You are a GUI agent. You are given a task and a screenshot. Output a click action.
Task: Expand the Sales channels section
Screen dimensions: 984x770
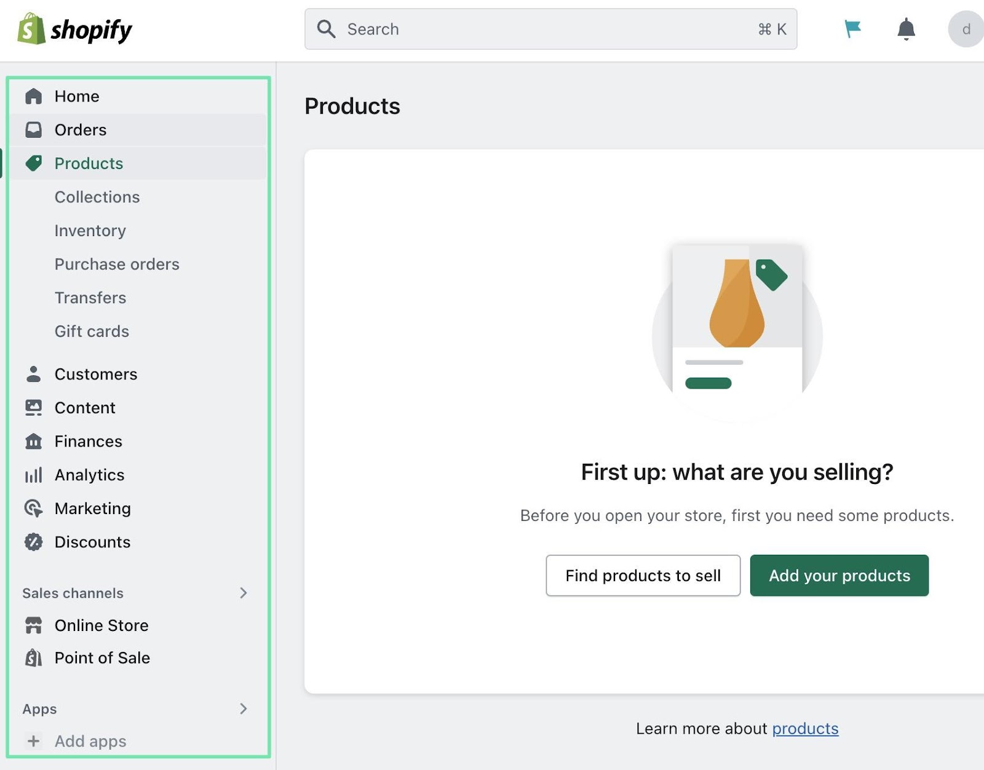[244, 593]
